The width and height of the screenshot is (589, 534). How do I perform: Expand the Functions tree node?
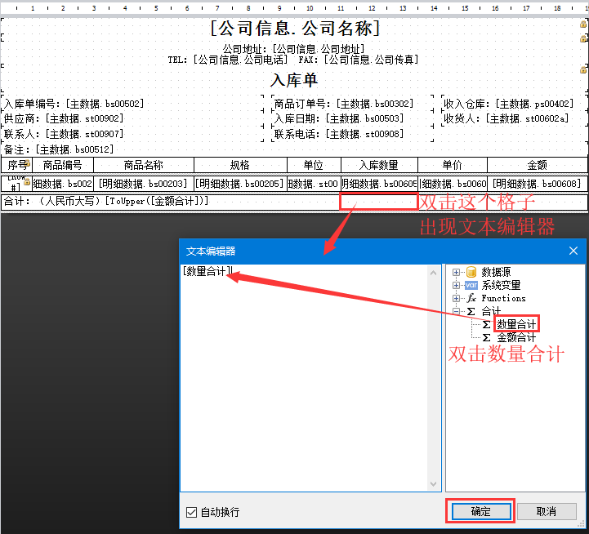[457, 298]
